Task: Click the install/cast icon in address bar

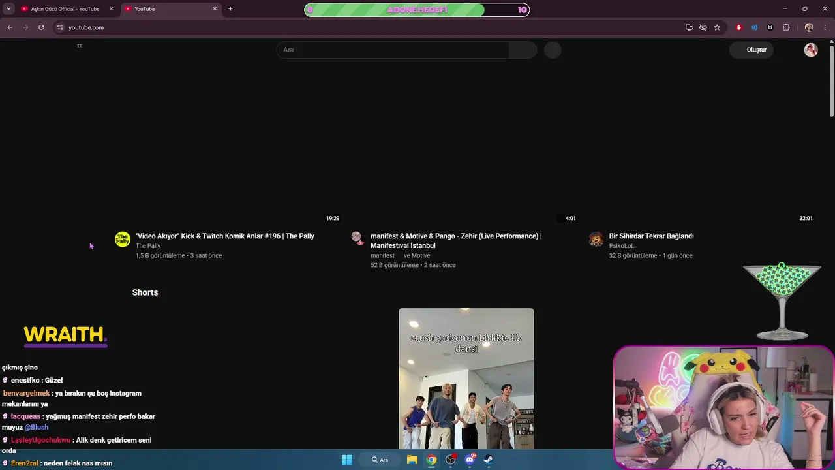Action: [x=689, y=27]
